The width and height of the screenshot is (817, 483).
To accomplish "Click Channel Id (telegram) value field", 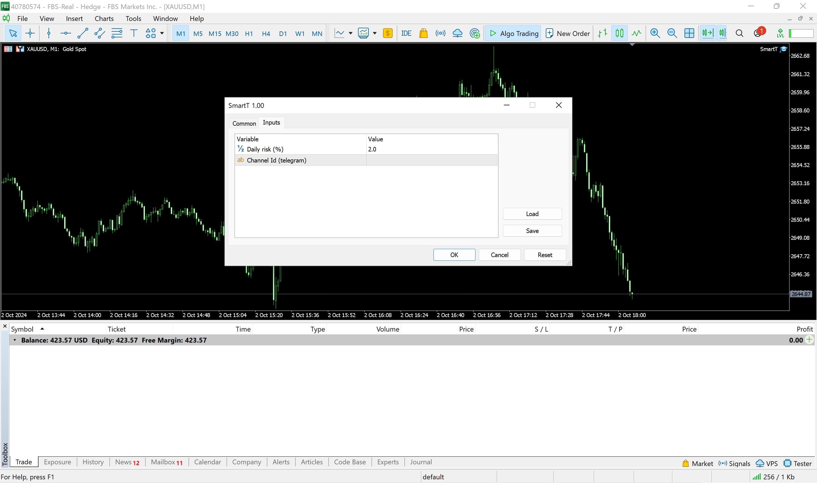I will tap(432, 160).
